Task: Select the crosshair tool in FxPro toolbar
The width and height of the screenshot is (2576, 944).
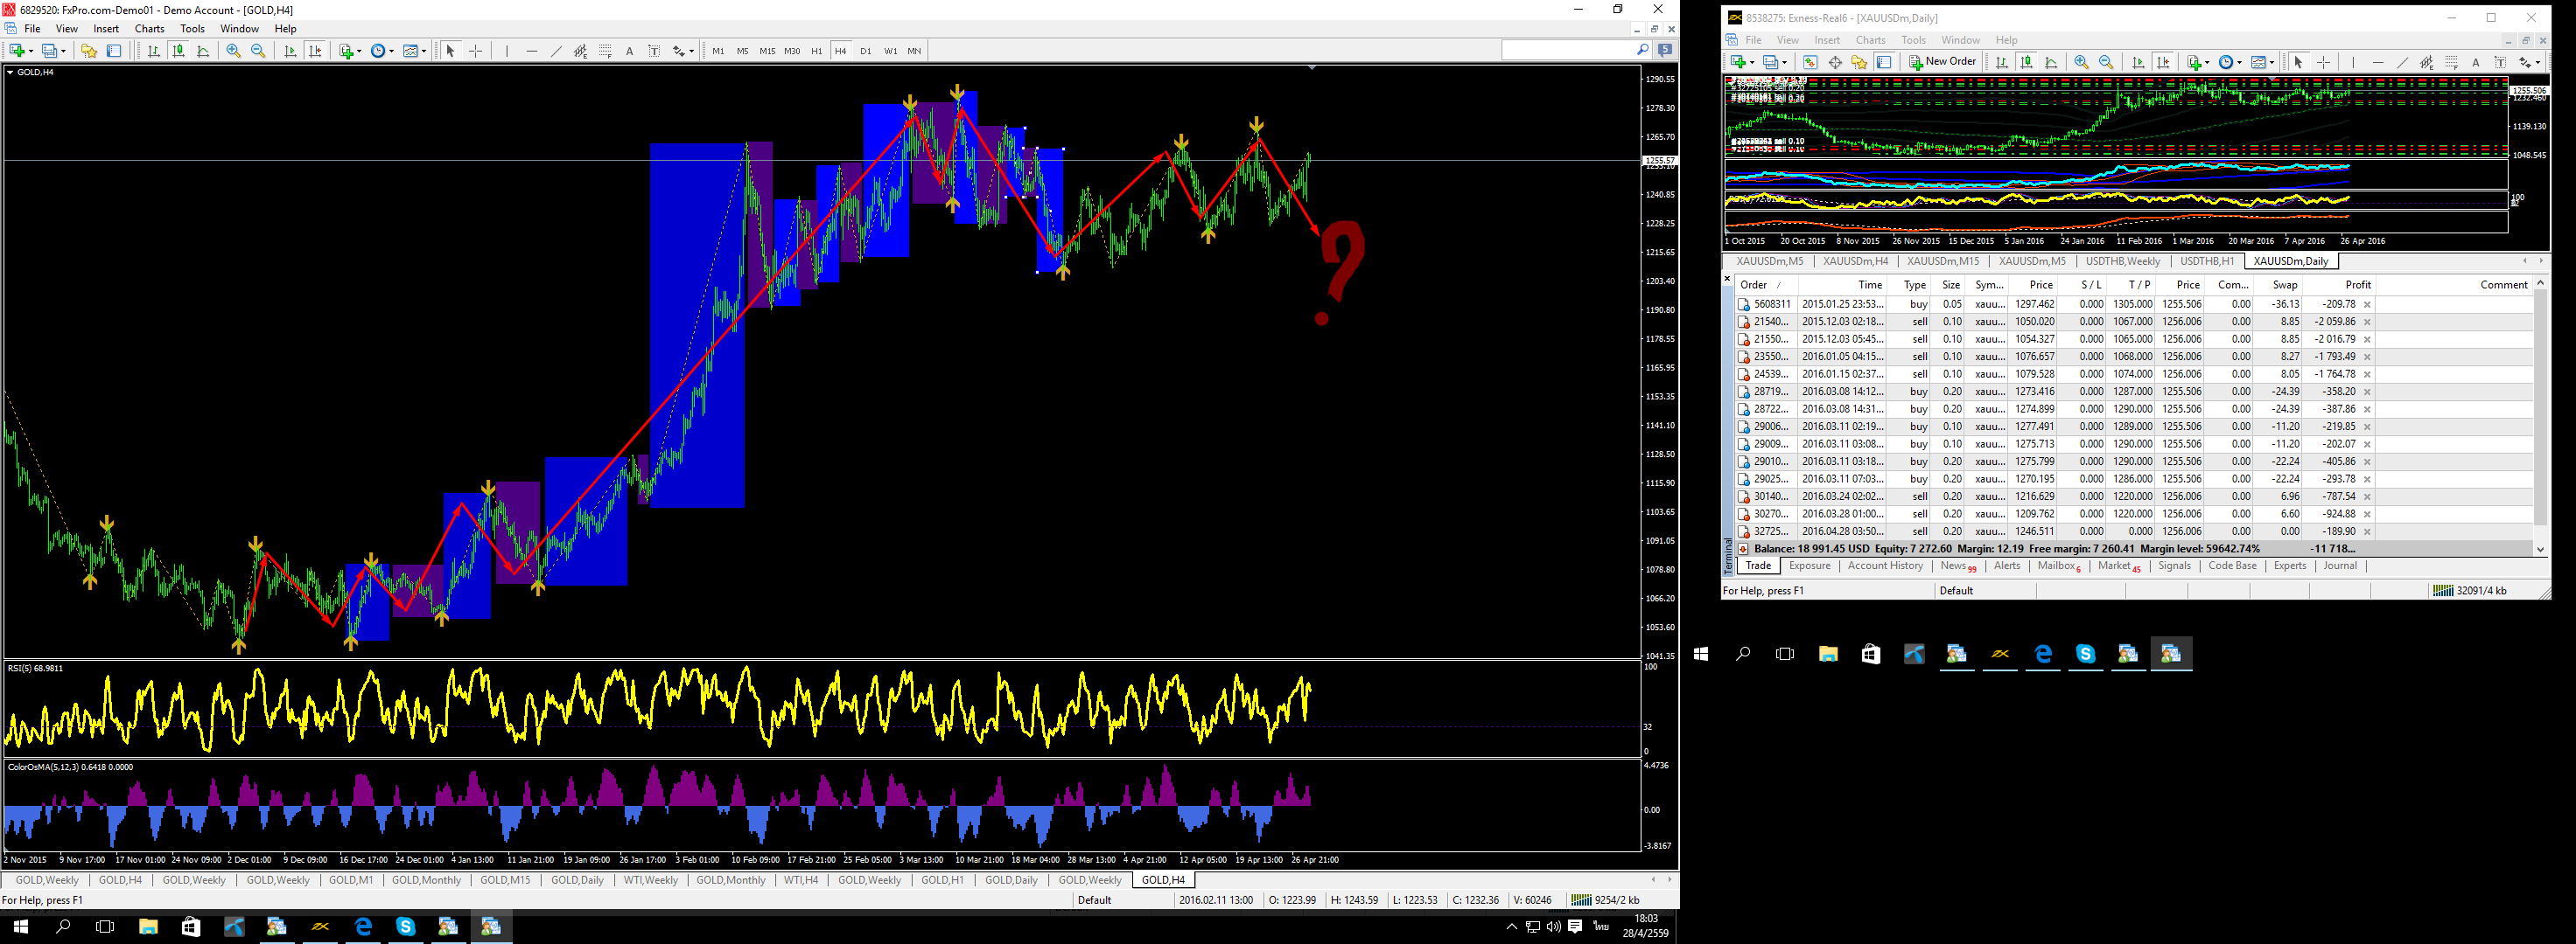Action: point(476,51)
